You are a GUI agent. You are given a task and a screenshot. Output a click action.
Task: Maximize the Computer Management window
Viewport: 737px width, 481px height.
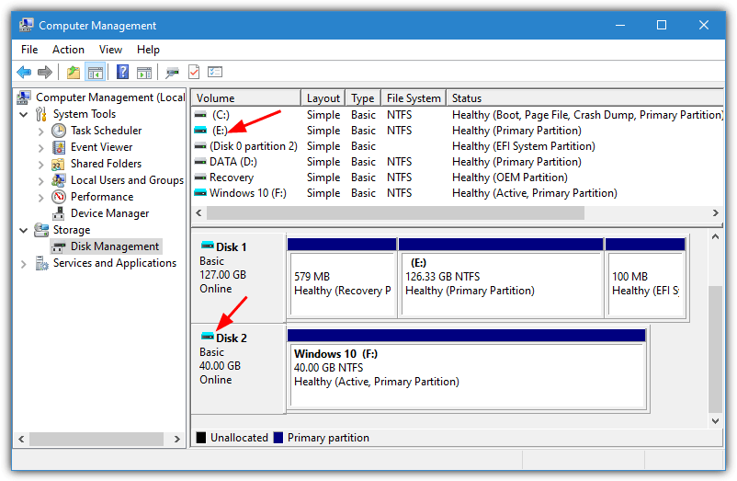(662, 25)
